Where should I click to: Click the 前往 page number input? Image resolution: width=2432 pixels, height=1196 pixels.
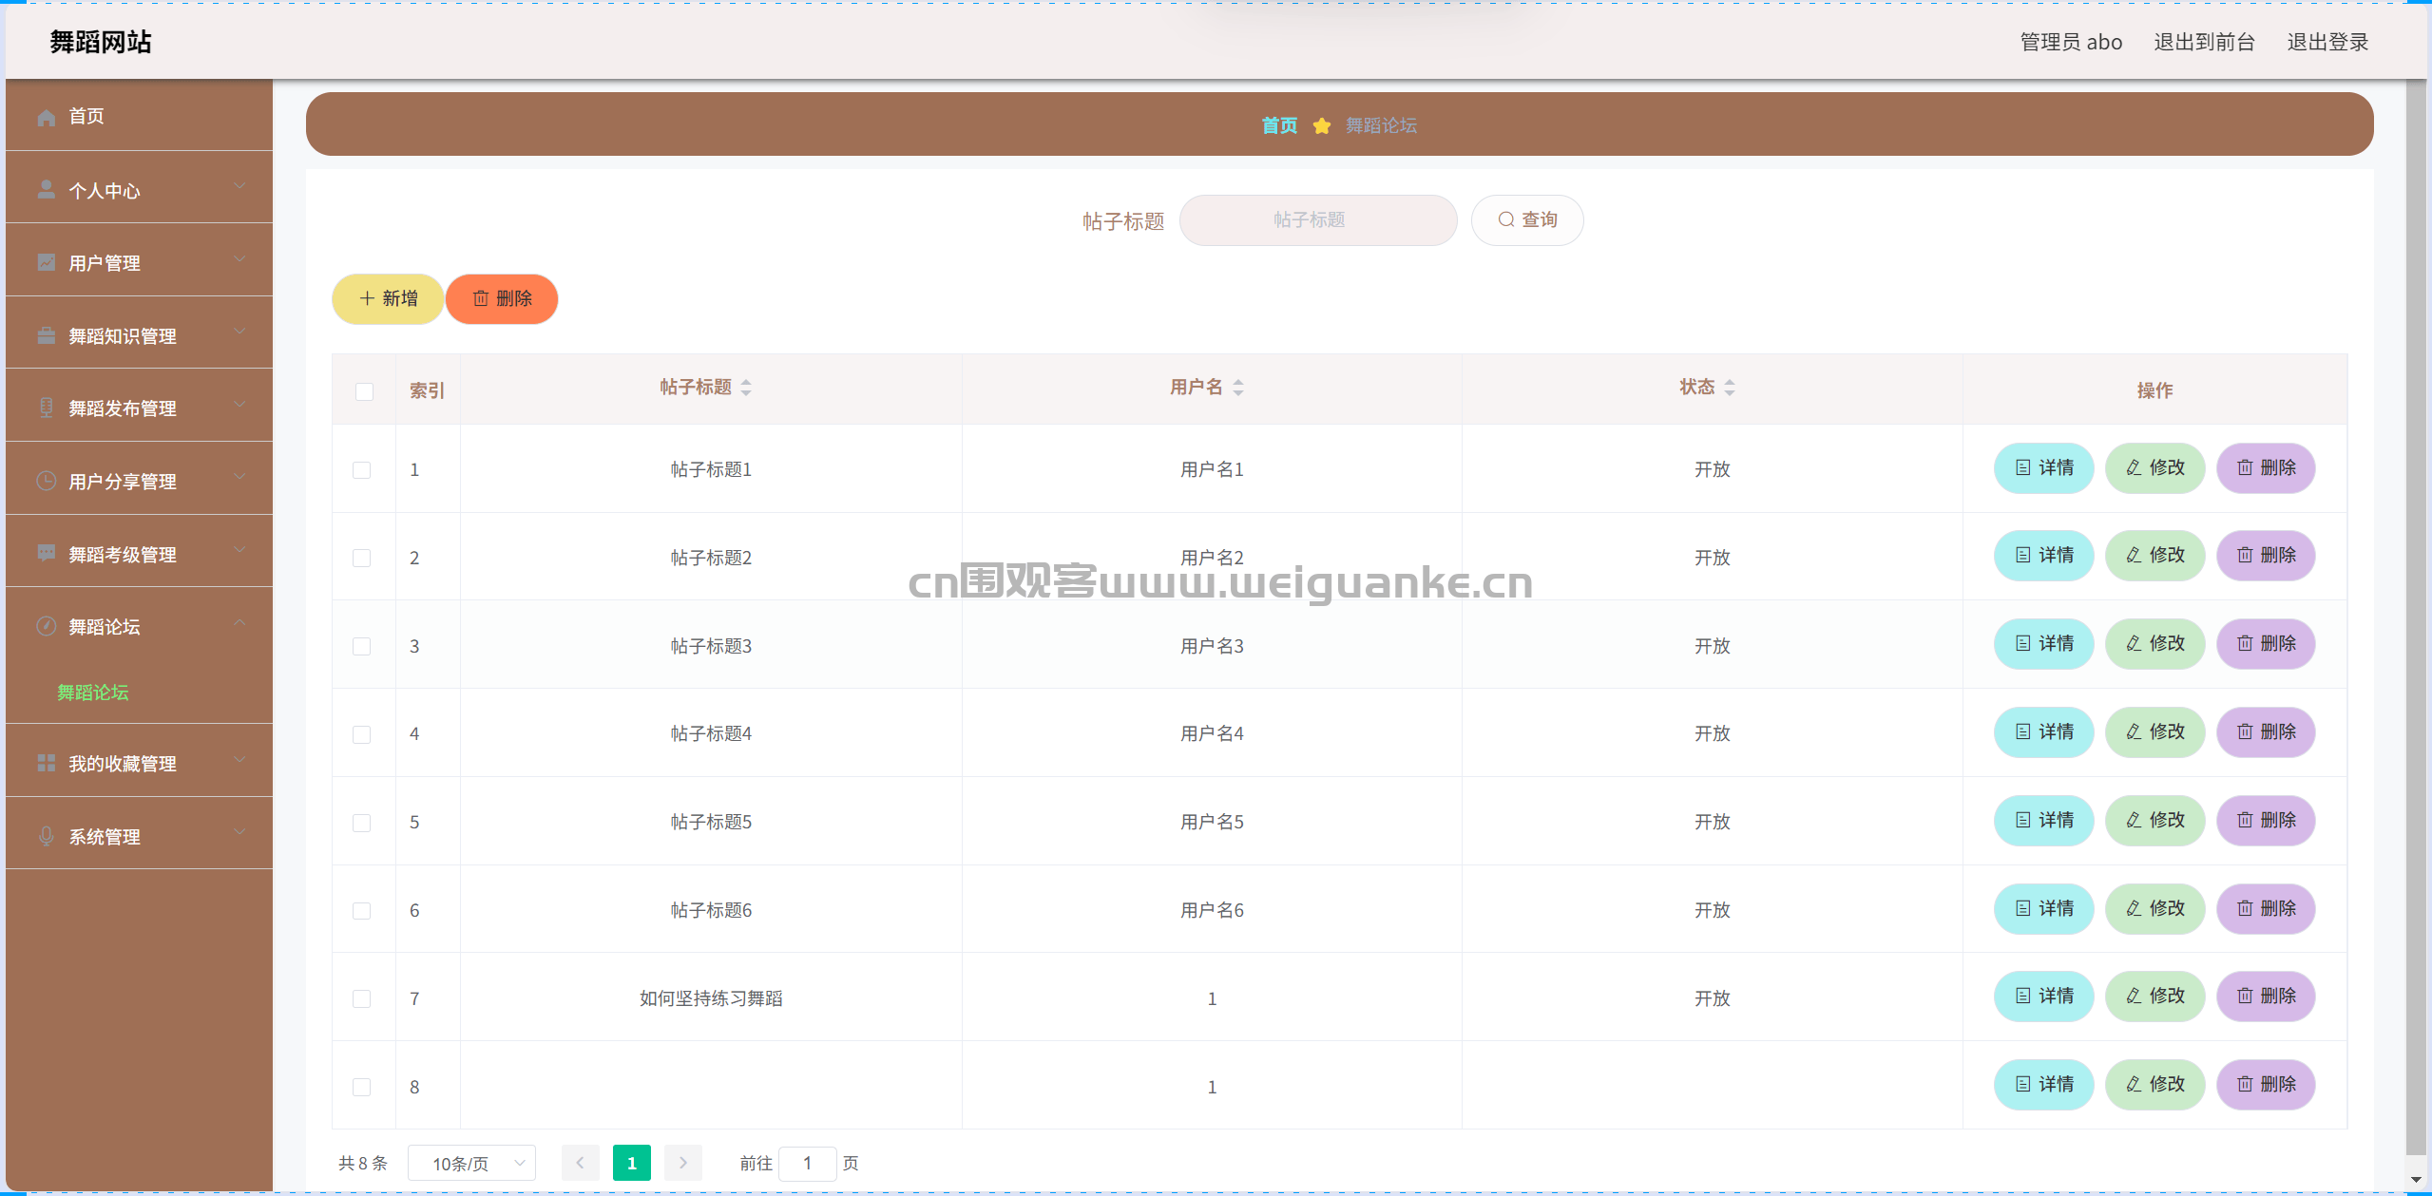click(808, 1163)
